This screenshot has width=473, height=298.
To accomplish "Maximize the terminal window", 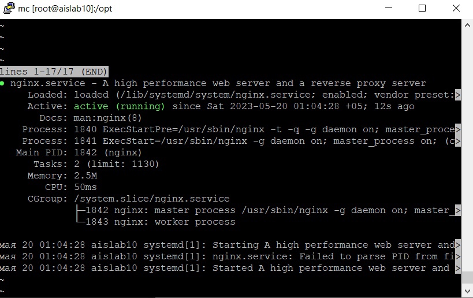I will click(422, 8).
